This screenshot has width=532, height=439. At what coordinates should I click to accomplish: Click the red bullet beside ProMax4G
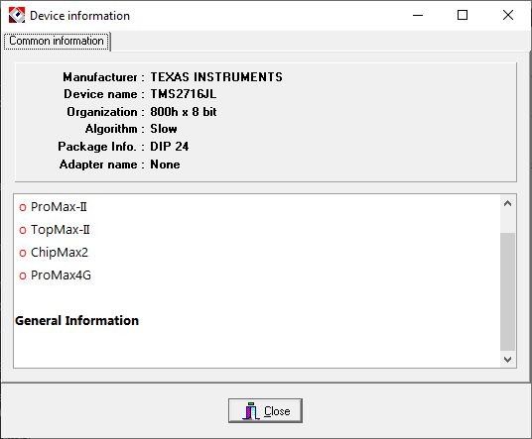[x=23, y=276]
